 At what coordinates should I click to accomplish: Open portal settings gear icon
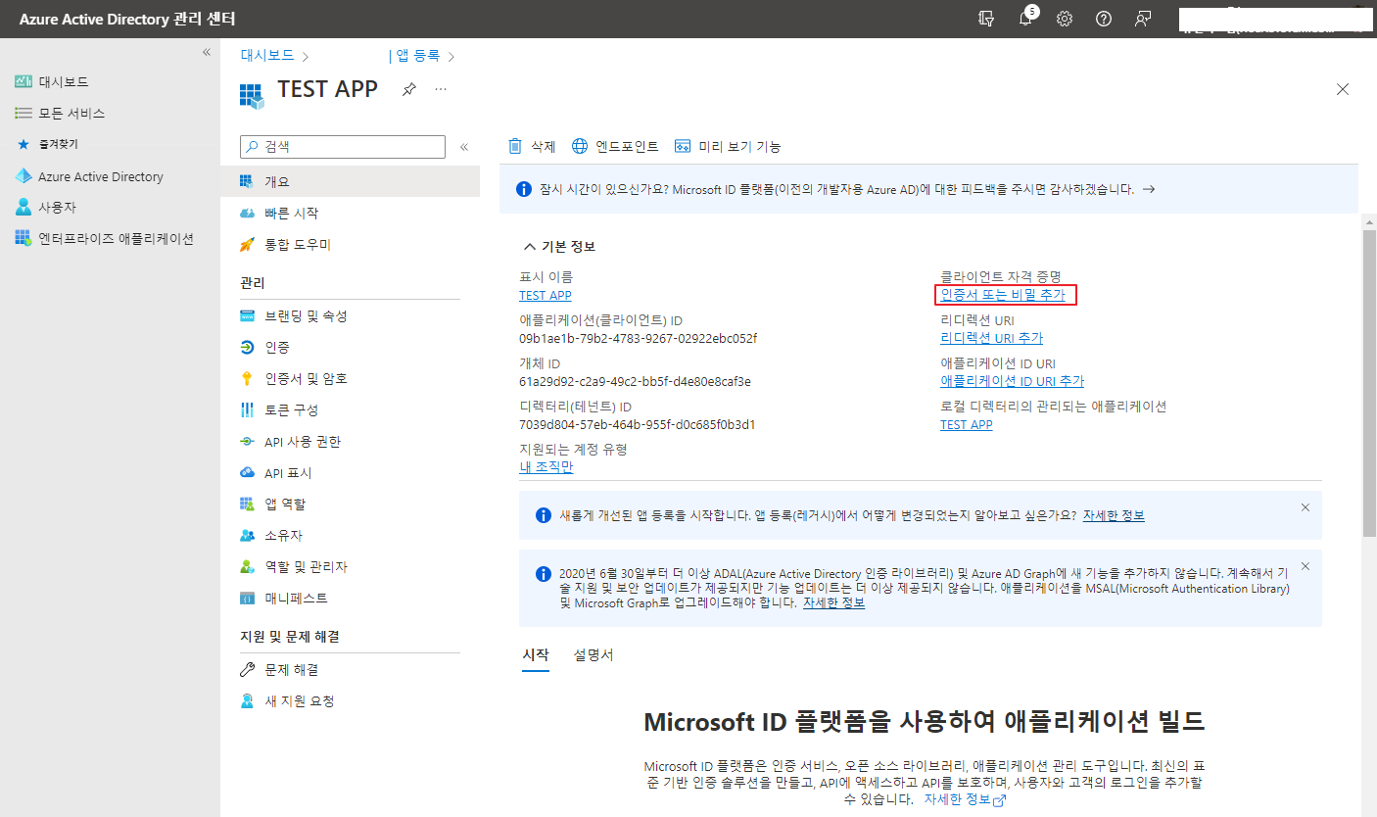pos(1065,19)
